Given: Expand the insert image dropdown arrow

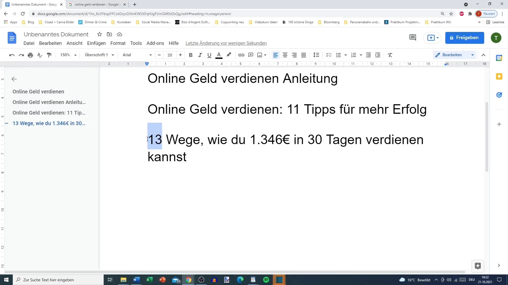Looking at the screenshot, I should coord(265,55).
